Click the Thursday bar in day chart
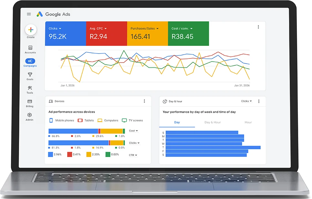 (x=213, y=147)
